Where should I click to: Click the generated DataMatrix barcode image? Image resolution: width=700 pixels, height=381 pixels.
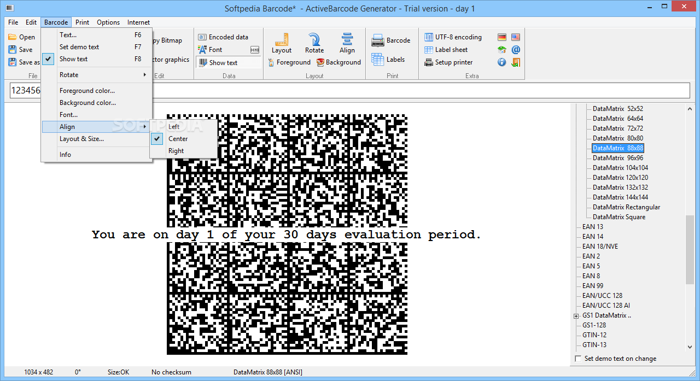[287, 234]
